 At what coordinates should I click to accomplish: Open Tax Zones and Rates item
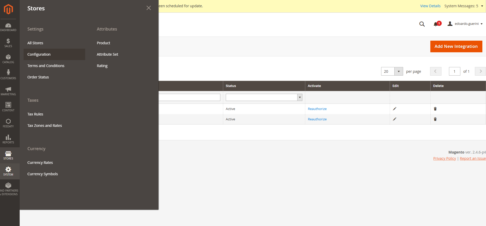(x=45, y=126)
